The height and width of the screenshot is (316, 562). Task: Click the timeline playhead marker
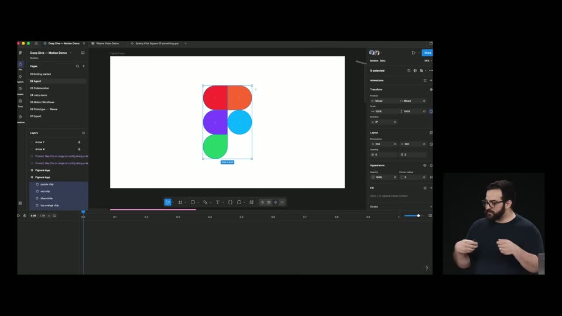[x=83, y=212]
